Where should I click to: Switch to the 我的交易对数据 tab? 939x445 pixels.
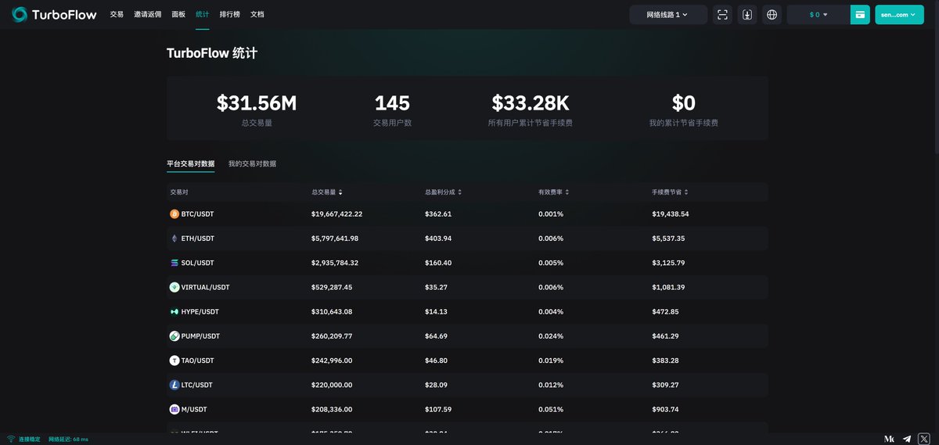pyautogui.click(x=252, y=164)
